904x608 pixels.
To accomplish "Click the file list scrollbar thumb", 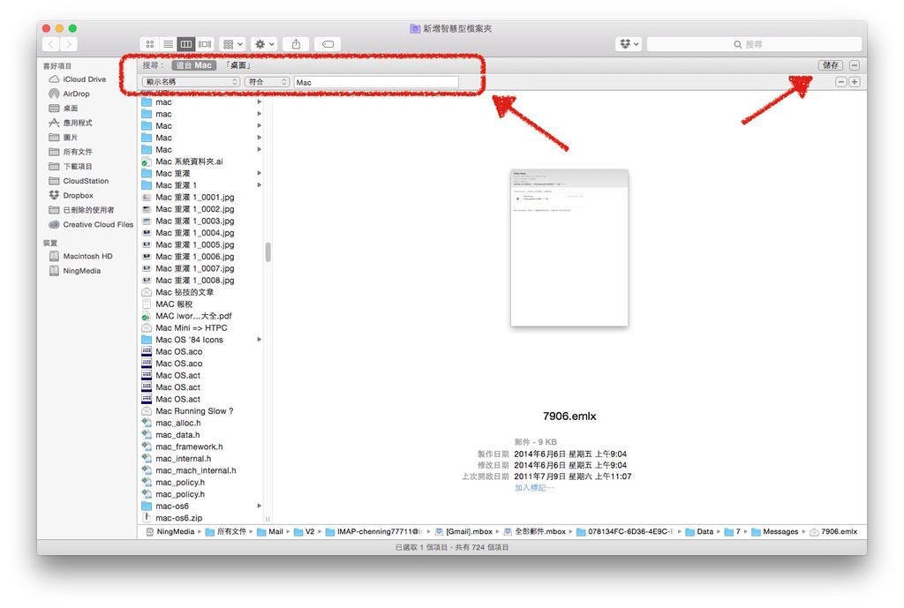I will [268, 251].
